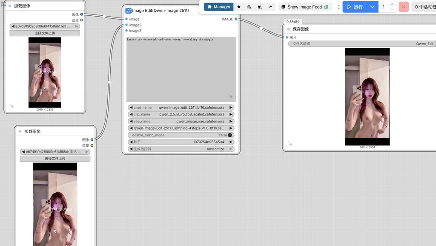
Task: Click the image2 input socket on Image Edit node
Action: pyautogui.click(x=126, y=25)
